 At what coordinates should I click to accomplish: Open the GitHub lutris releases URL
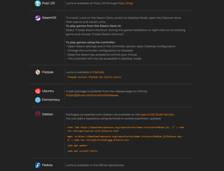[92, 95]
